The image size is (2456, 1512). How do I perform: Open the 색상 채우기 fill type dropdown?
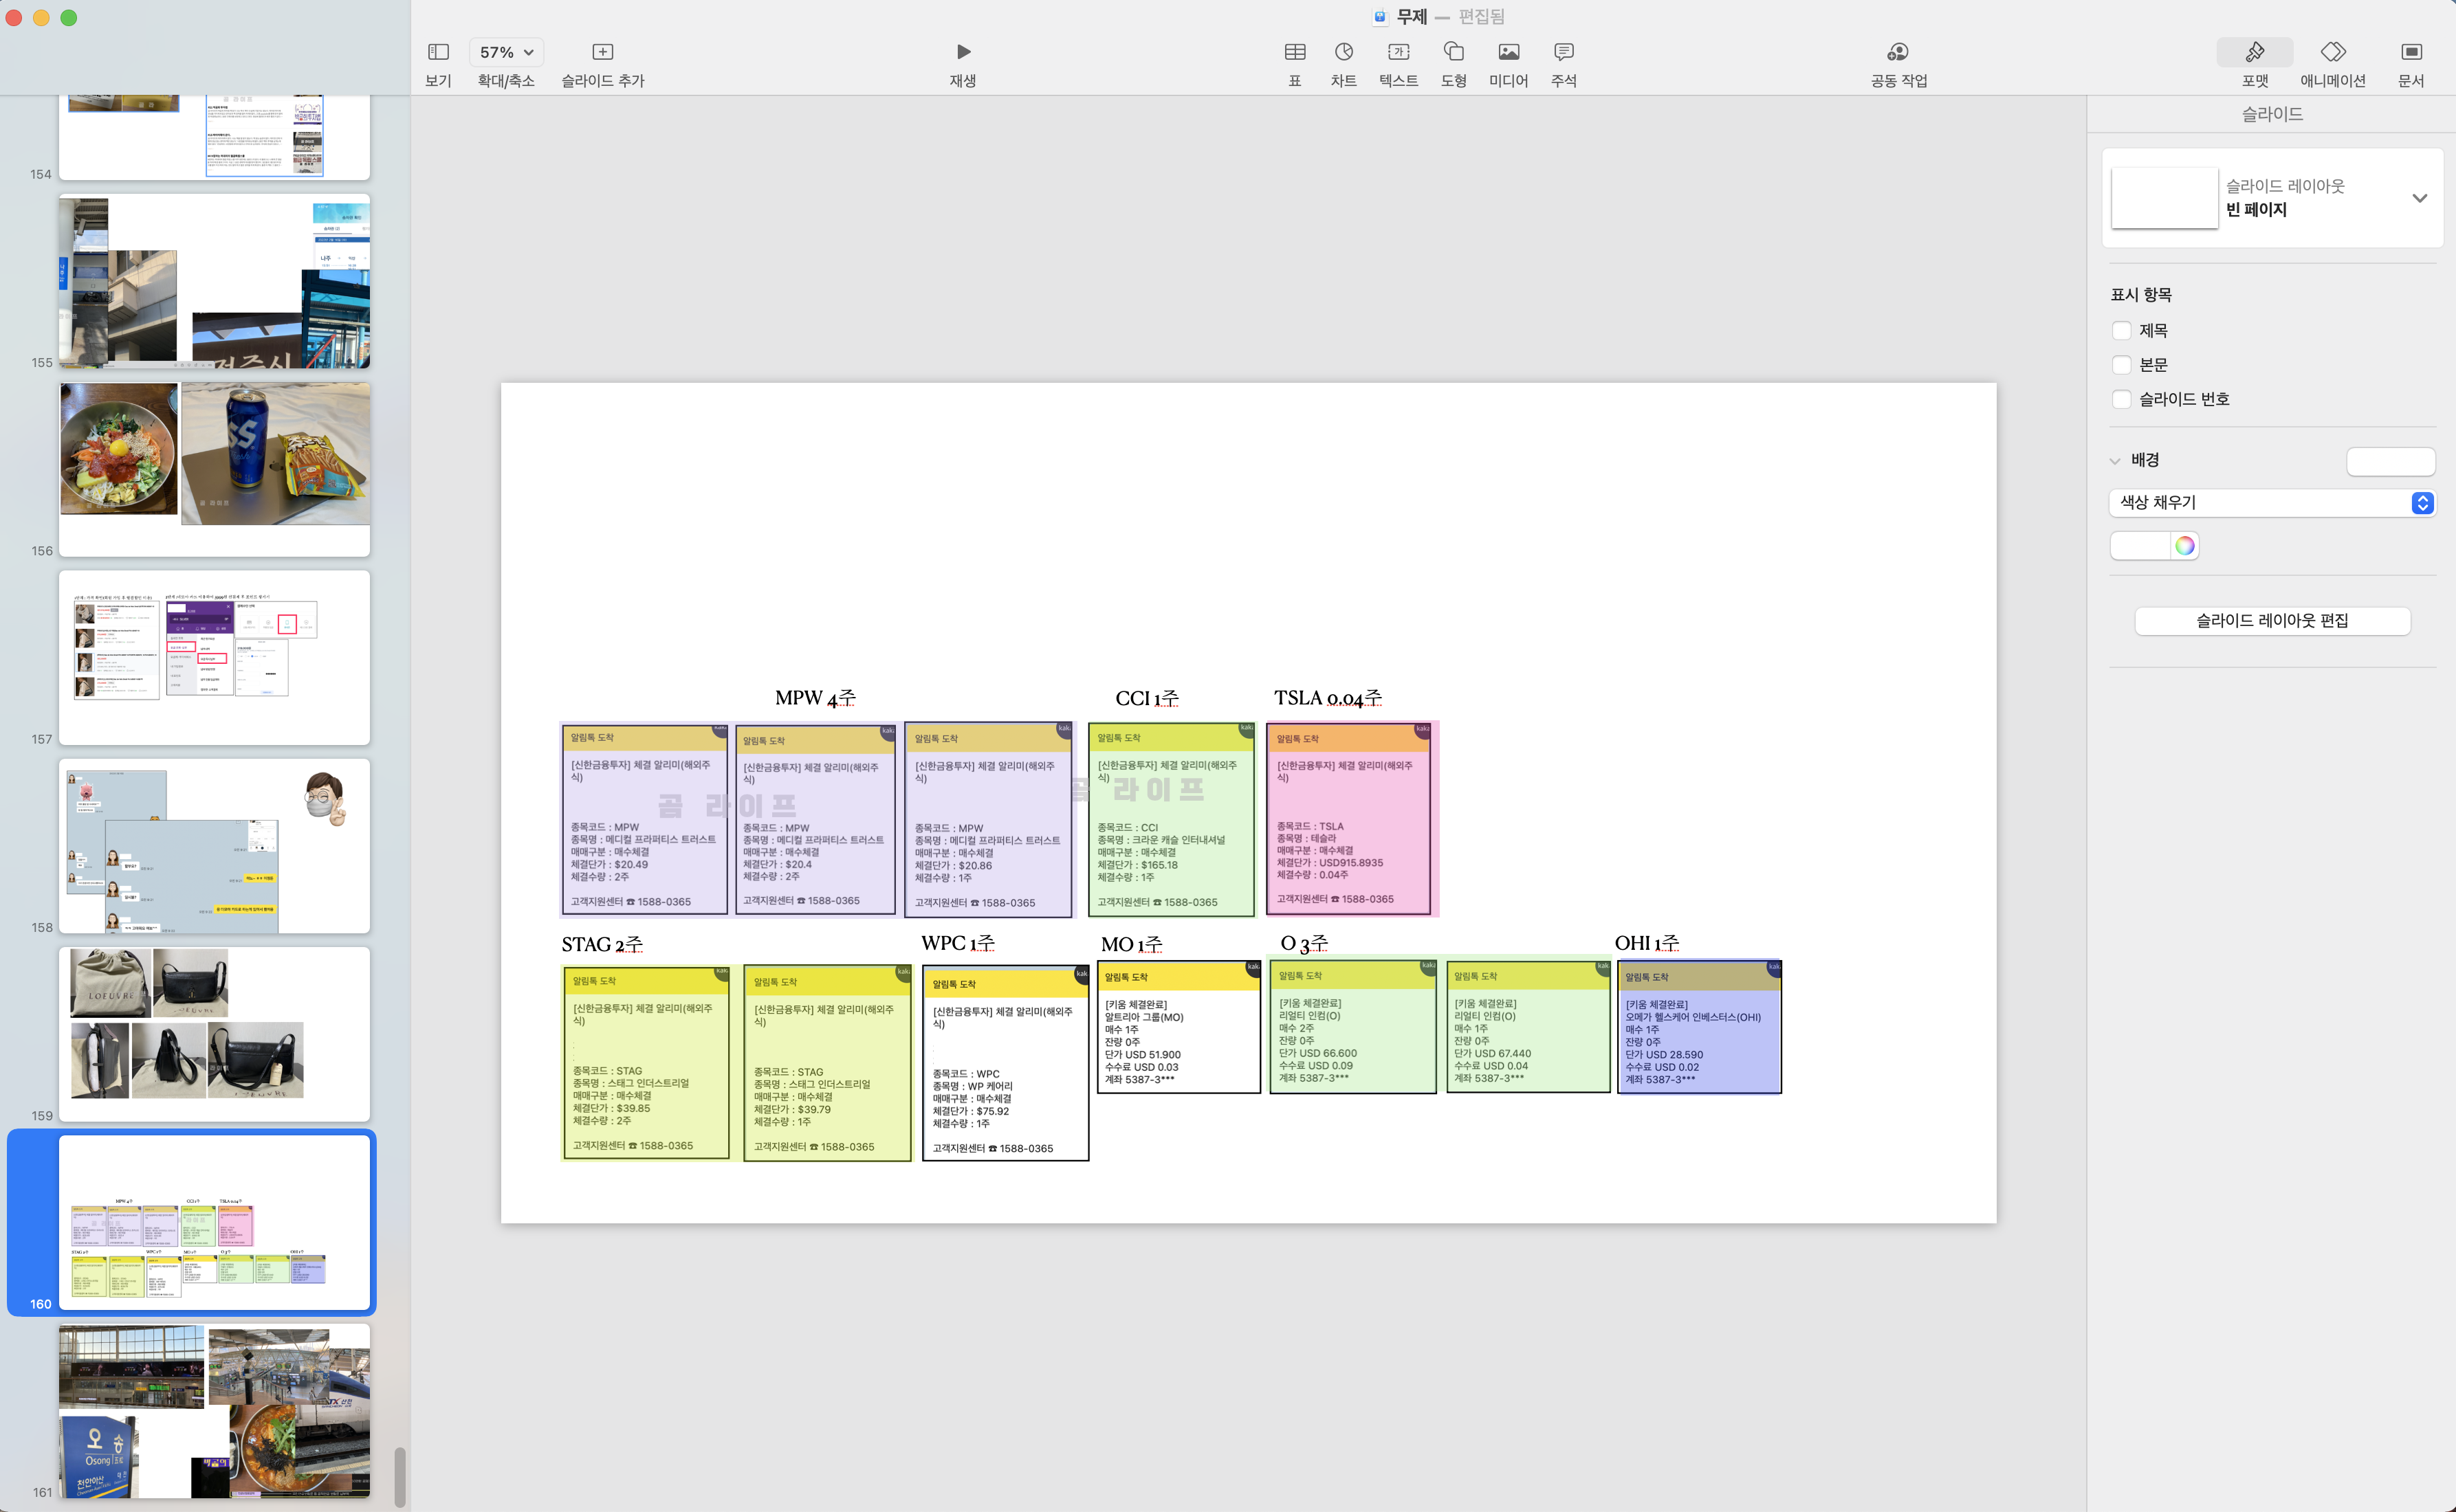click(2272, 503)
